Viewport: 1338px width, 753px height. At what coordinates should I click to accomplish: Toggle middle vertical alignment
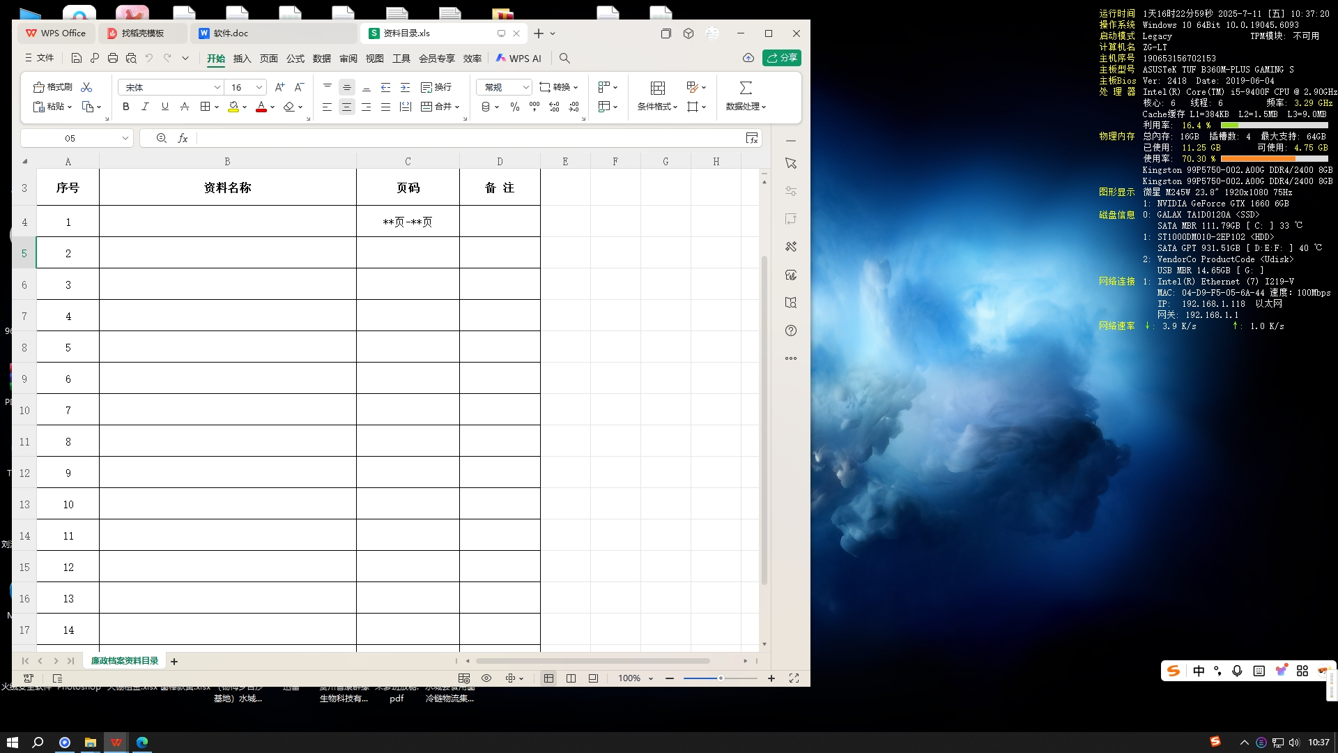(x=346, y=87)
